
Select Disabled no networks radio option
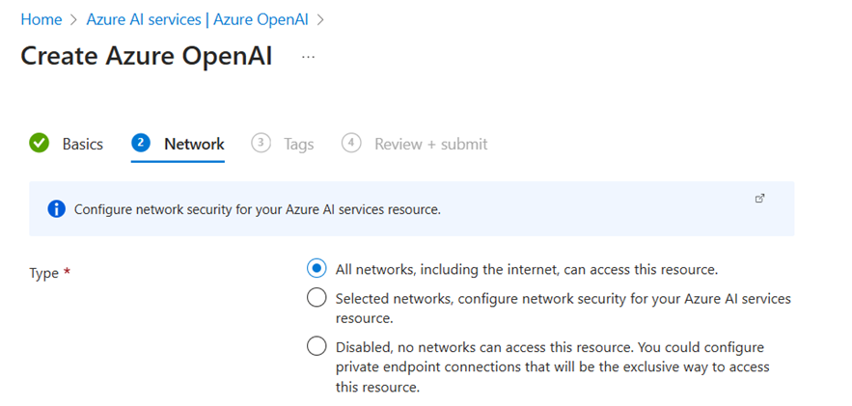[316, 346]
